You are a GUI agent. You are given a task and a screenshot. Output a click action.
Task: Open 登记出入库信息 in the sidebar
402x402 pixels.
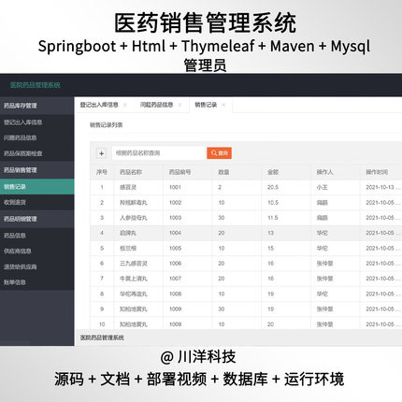coord(37,122)
